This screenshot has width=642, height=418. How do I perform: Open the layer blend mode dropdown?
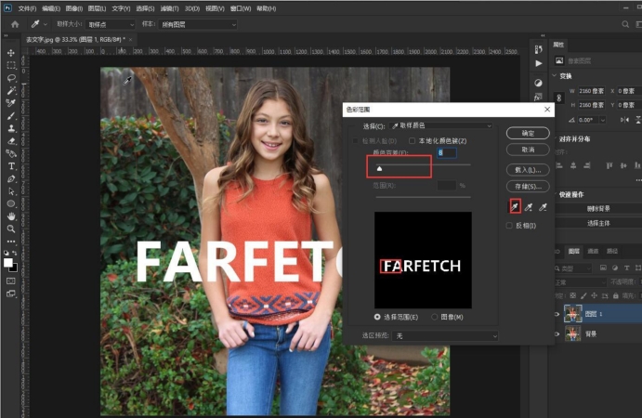580,282
